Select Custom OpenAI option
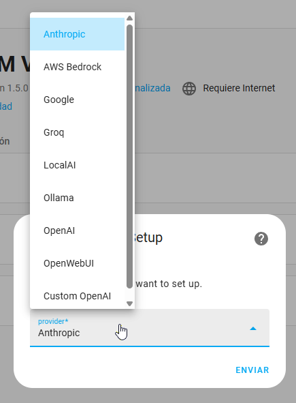The height and width of the screenshot is (403, 296). pyautogui.click(x=77, y=296)
